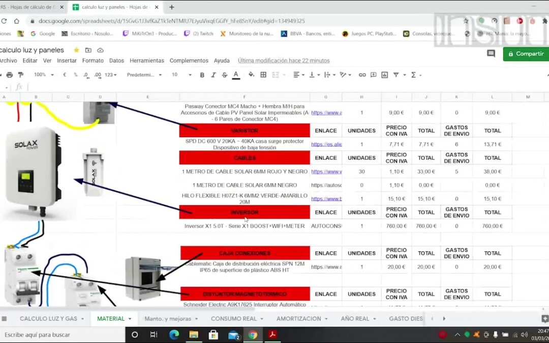The image size is (549, 343).
Task: Open Herramientas menu
Action: (147, 60)
